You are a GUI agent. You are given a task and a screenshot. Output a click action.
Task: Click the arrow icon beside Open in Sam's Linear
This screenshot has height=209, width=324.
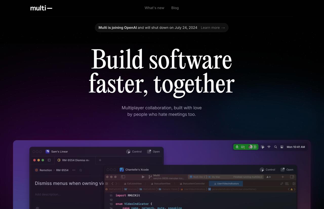[149, 152]
